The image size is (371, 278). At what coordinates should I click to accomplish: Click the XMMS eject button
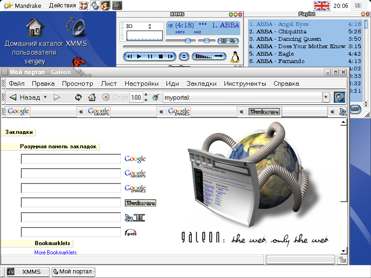tap(184, 57)
